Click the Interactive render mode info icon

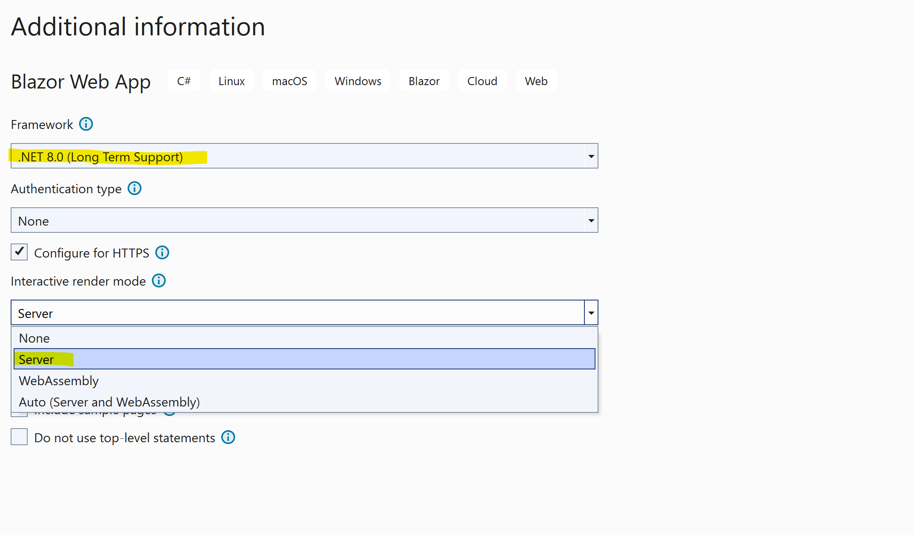[x=159, y=281]
